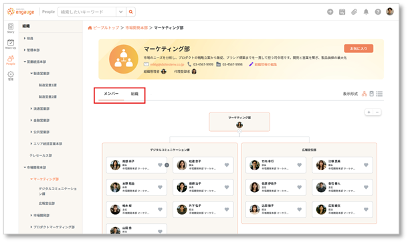Expand 役員 in the organization tree
Screen dimensions: 408x243
pos(25,38)
